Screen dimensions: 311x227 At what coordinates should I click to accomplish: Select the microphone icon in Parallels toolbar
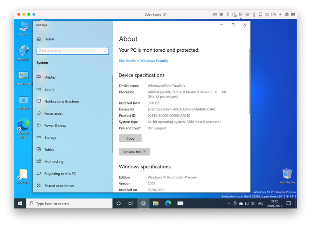253,14
